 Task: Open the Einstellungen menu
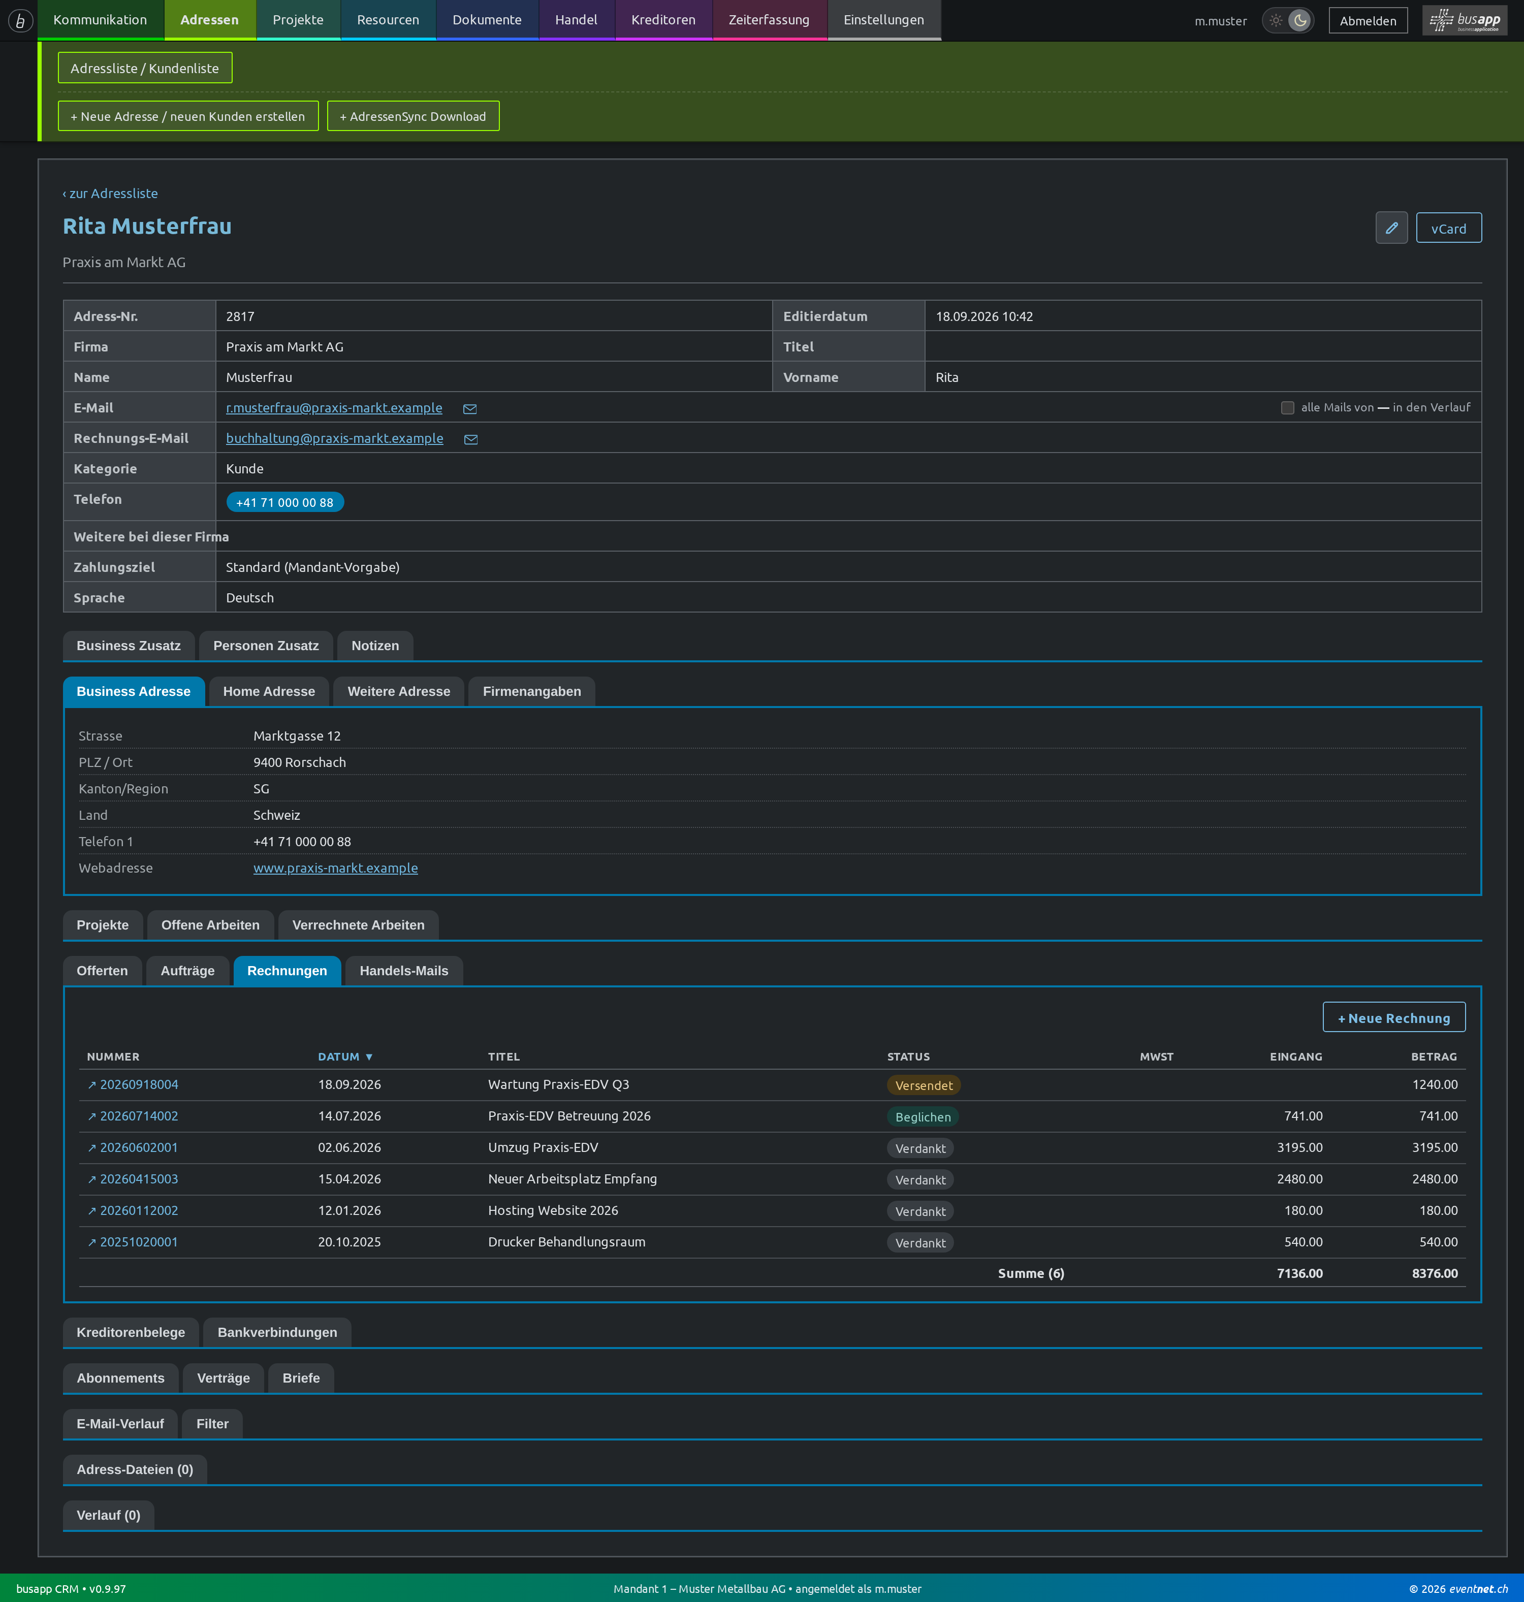coord(884,20)
